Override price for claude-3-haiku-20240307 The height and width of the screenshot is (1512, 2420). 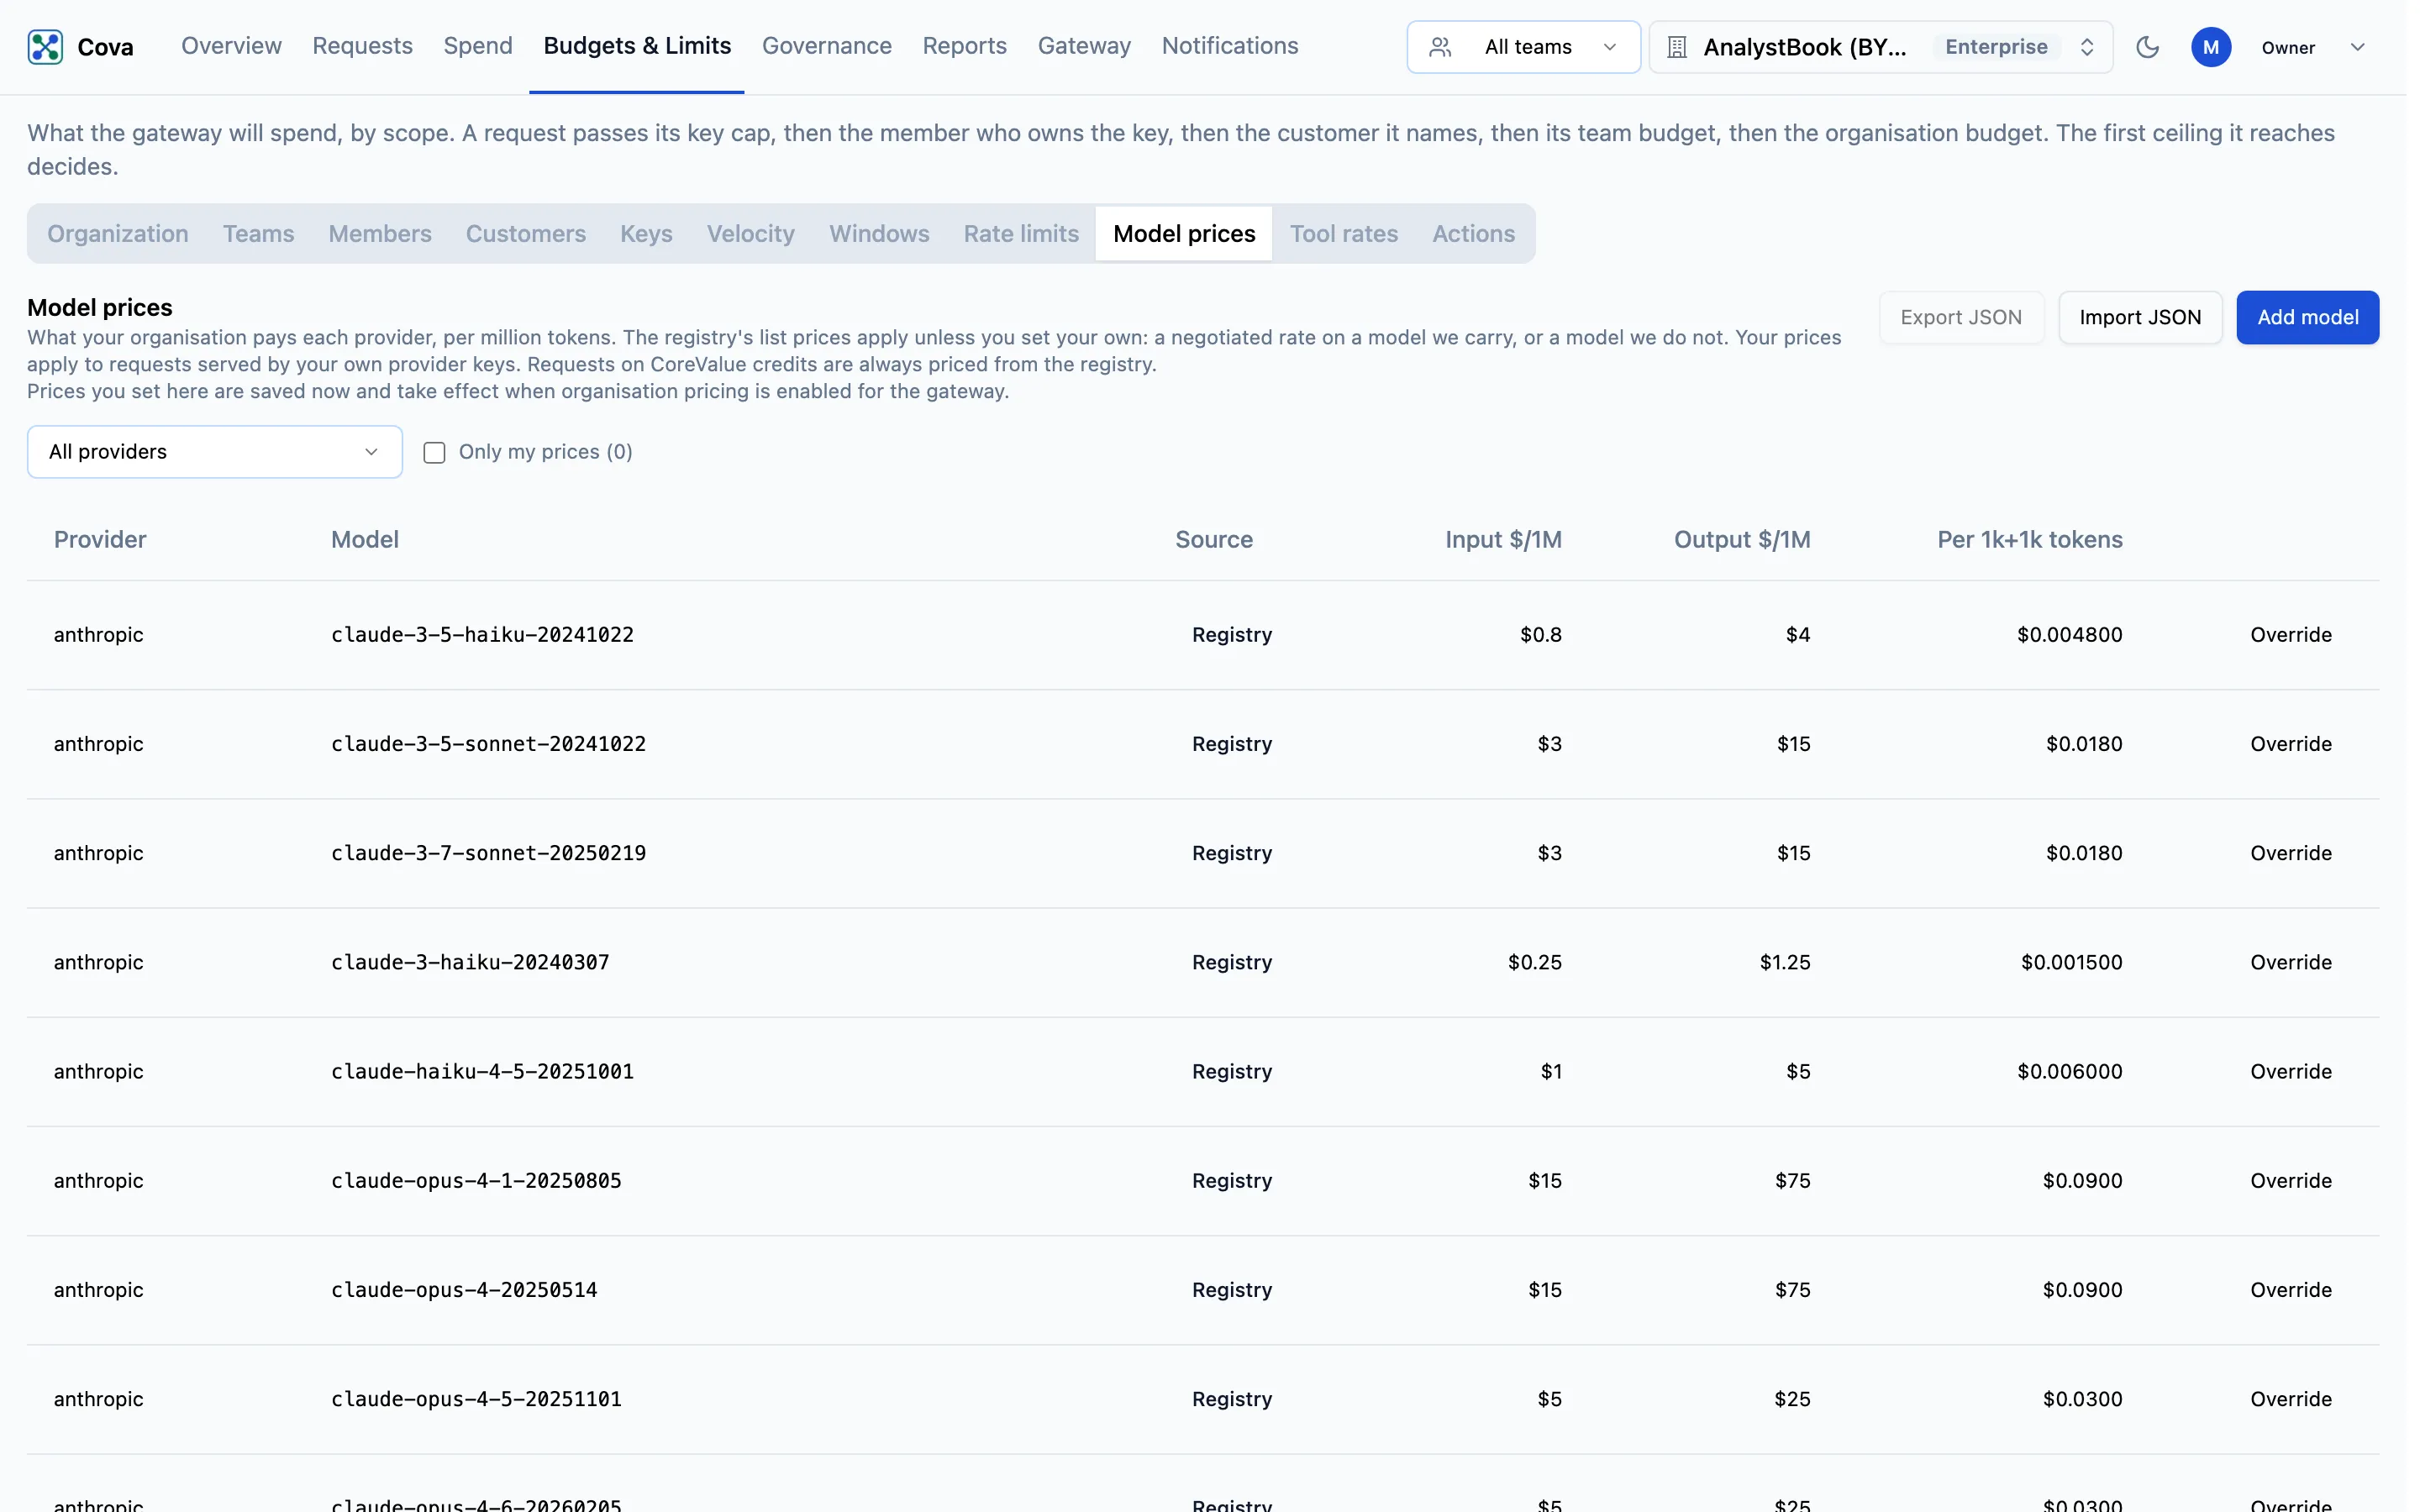pyautogui.click(x=2291, y=962)
